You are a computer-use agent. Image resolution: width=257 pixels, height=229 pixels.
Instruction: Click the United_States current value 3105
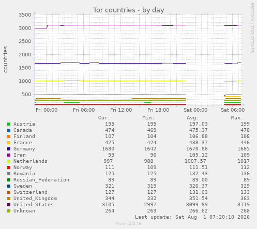tap(108, 205)
